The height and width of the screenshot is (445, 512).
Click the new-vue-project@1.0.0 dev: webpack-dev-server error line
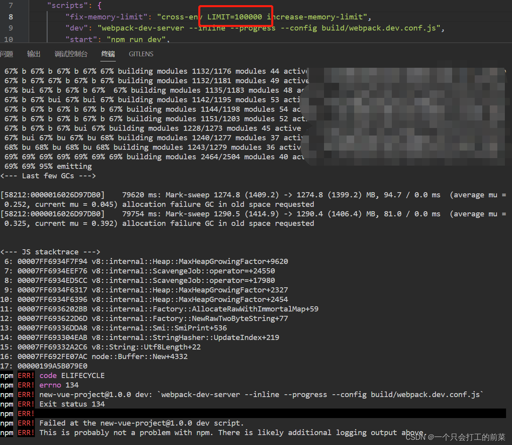pyautogui.click(x=242, y=395)
